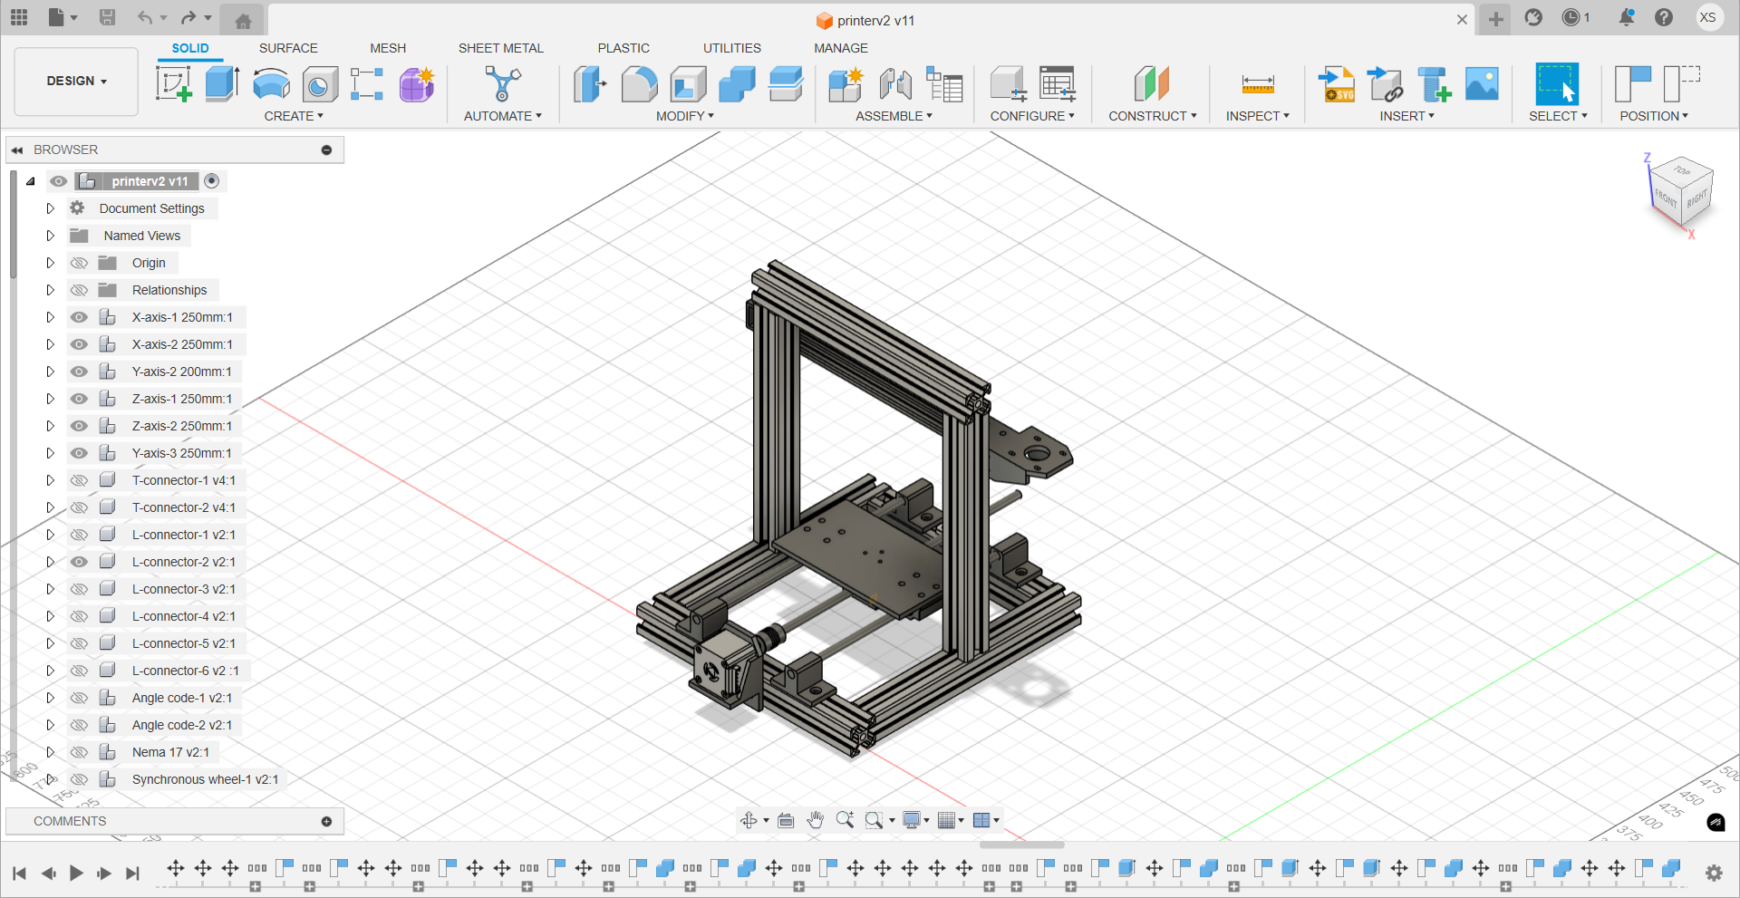This screenshot has width=1740, height=898.
Task: Click the Create Form purple icon
Action: (x=417, y=84)
